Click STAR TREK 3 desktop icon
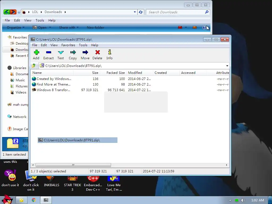The height and width of the screenshot is (204, 272). (72, 184)
